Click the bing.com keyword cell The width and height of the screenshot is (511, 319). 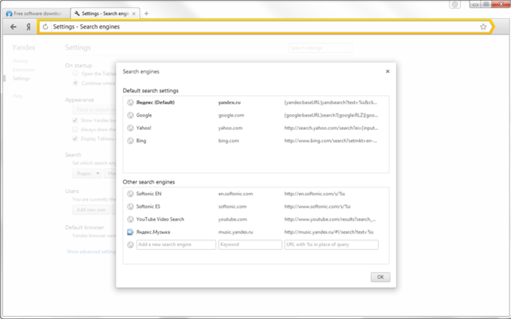click(x=228, y=140)
